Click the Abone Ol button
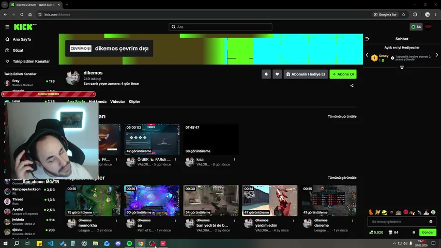 coord(343,74)
